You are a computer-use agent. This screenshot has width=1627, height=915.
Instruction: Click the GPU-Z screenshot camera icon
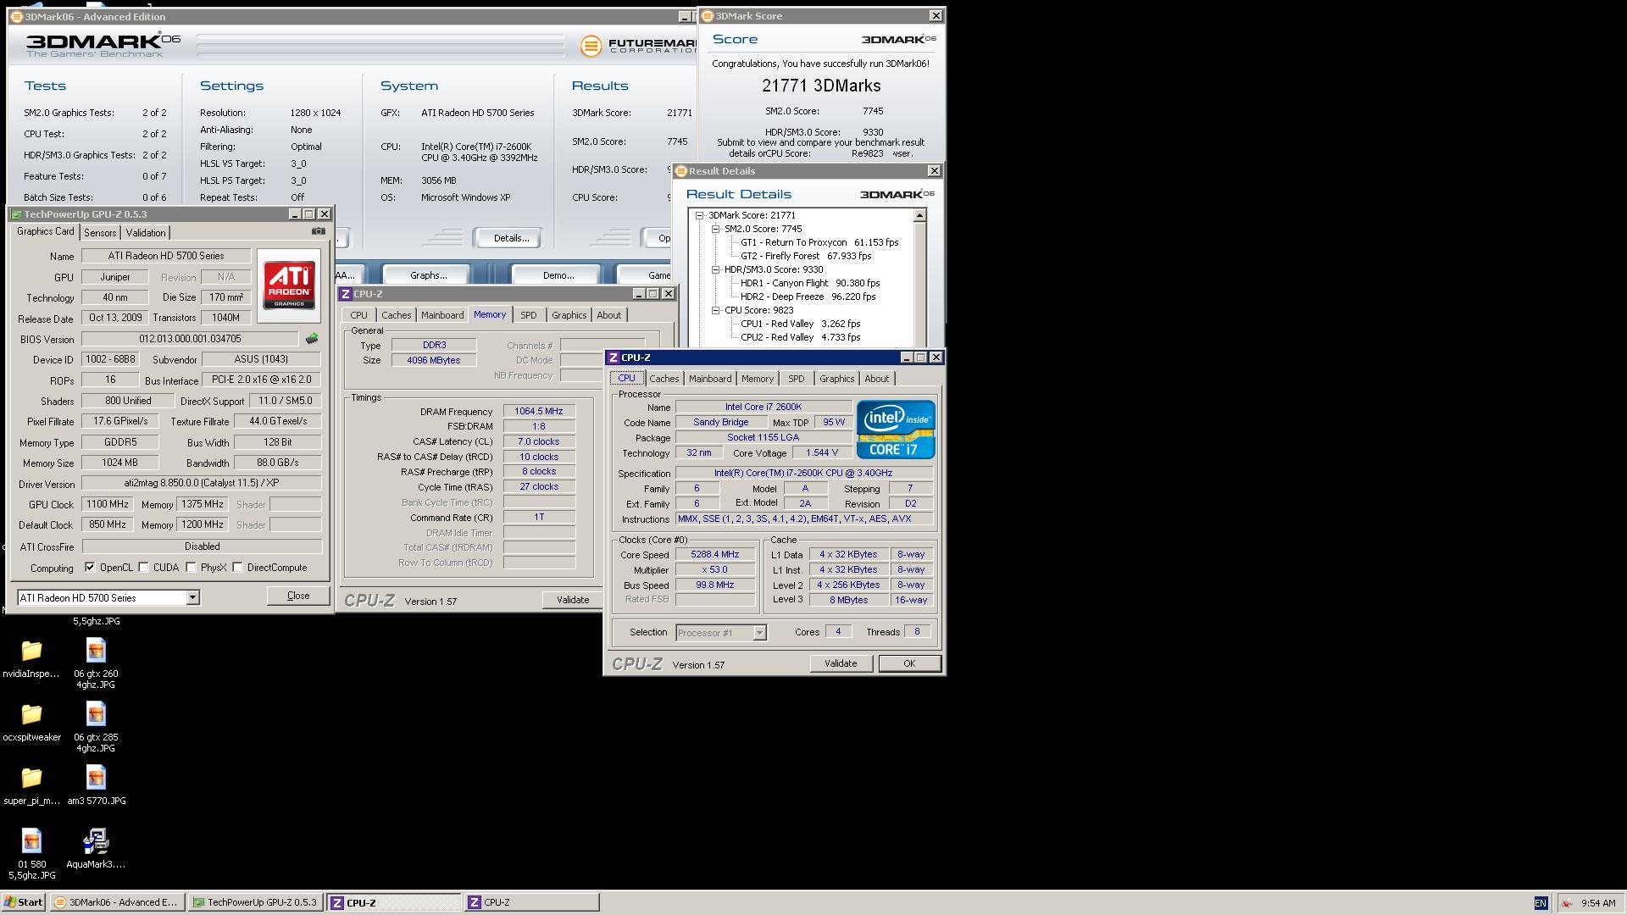coord(319,231)
